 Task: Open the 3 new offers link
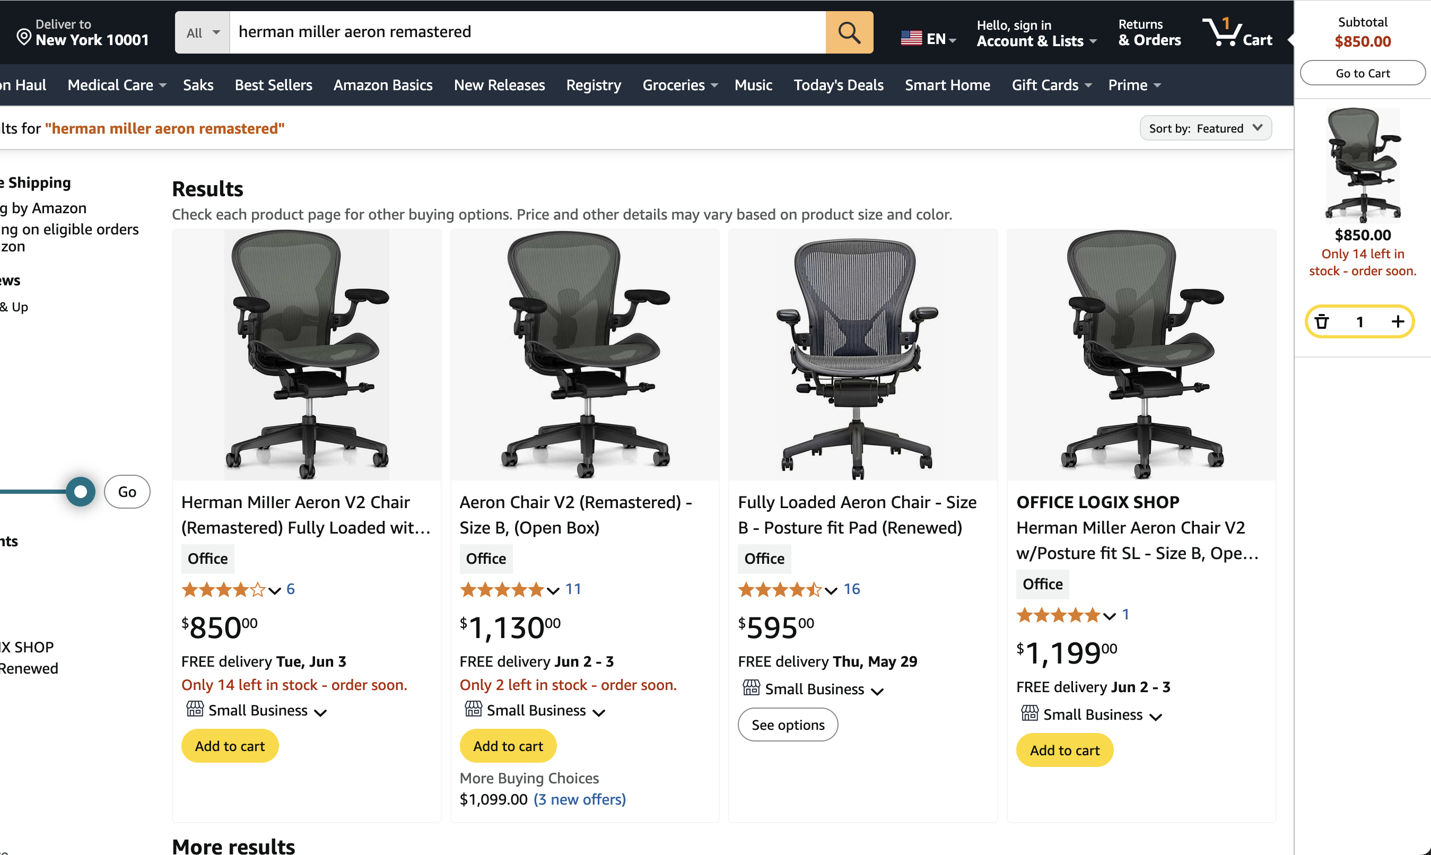579,800
